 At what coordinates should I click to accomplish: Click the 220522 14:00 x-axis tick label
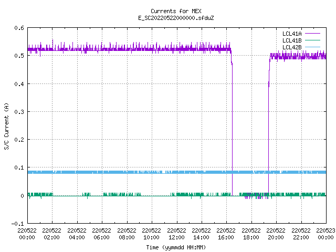(x=201, y=234)
